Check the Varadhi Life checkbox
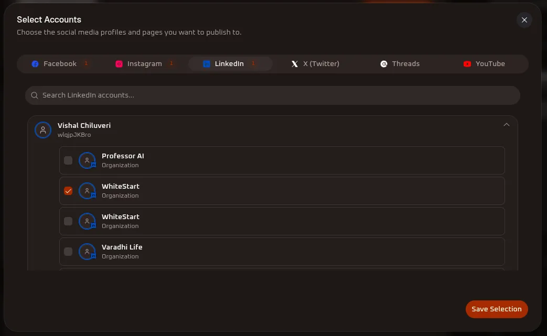Screen dimensions: 547x336 click(x=68, y=251)
